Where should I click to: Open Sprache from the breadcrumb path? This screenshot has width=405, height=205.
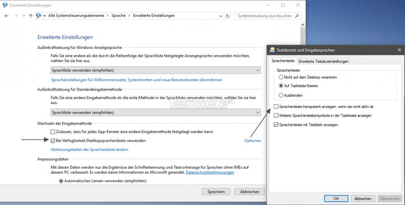pos(118,15)
